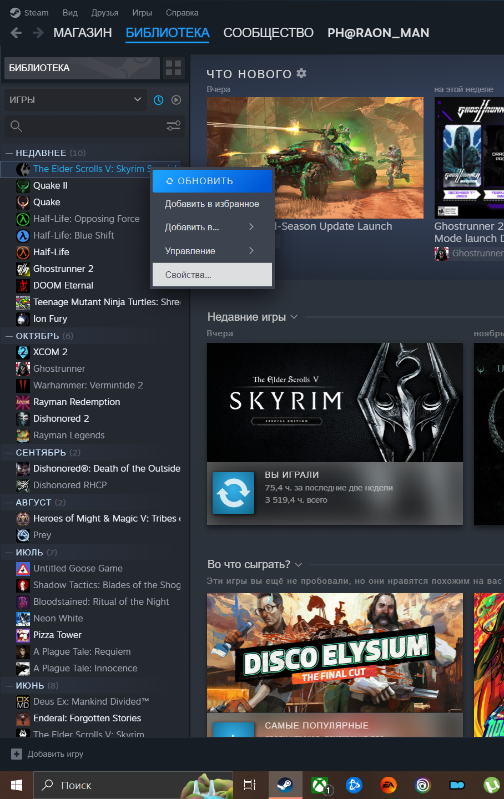Select Neon White in the list
Viewport: 504px width, 799px height.
(x=58, y=618)
